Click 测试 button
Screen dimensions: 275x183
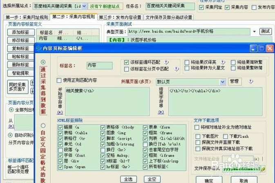coord(265,31)
